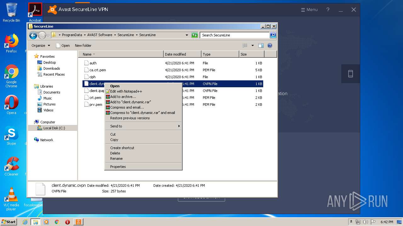This screenshot has height=226, width=403.
Task: Choose Open in the context menu
Action: (143, 86)
